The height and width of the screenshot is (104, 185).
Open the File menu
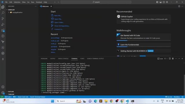point(6,2)
